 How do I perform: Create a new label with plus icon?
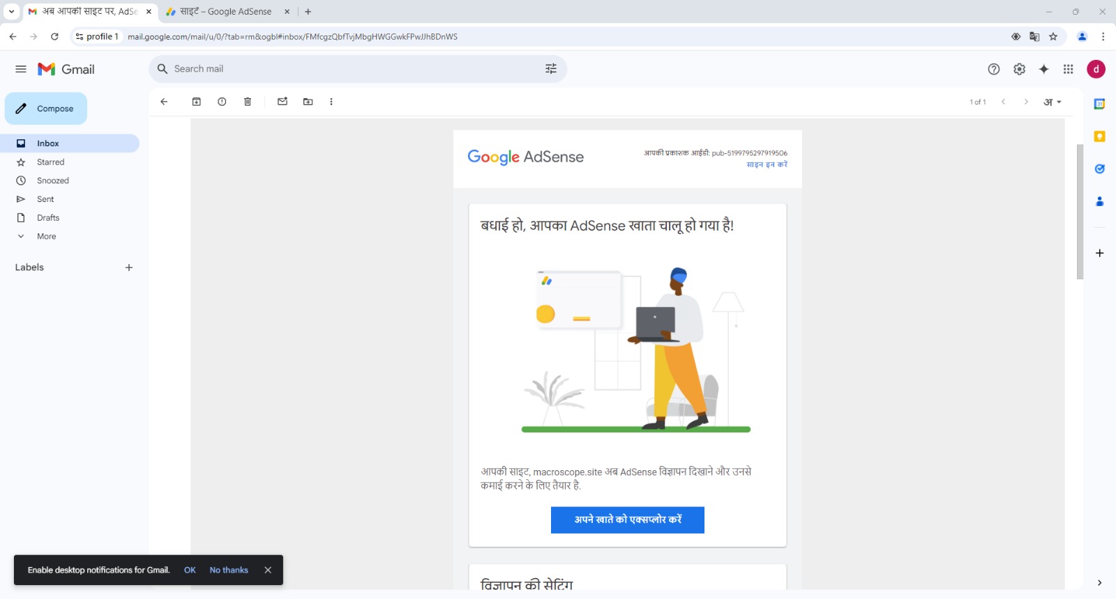click(x=129, y=267)
